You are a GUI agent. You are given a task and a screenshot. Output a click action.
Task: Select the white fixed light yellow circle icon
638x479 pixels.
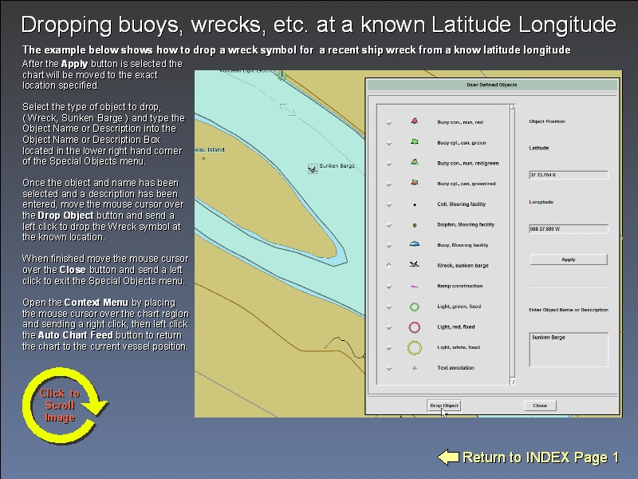tap(415, 347)
